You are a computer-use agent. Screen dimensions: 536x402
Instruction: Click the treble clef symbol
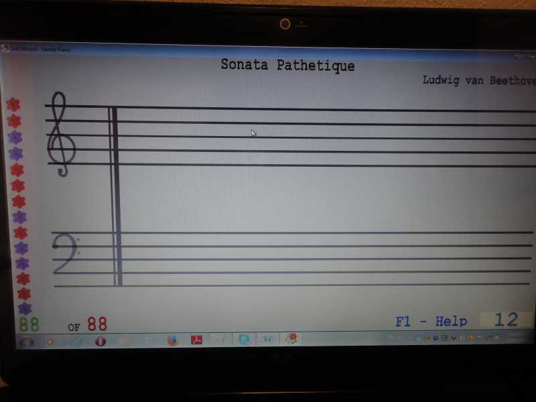click(x=61, y=134)
